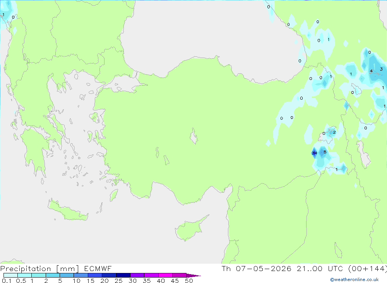Viewport: 387px width, 283px height.
Task: Pick the 10–15 mm legend color swatch
Action: (x=81, y=275)
